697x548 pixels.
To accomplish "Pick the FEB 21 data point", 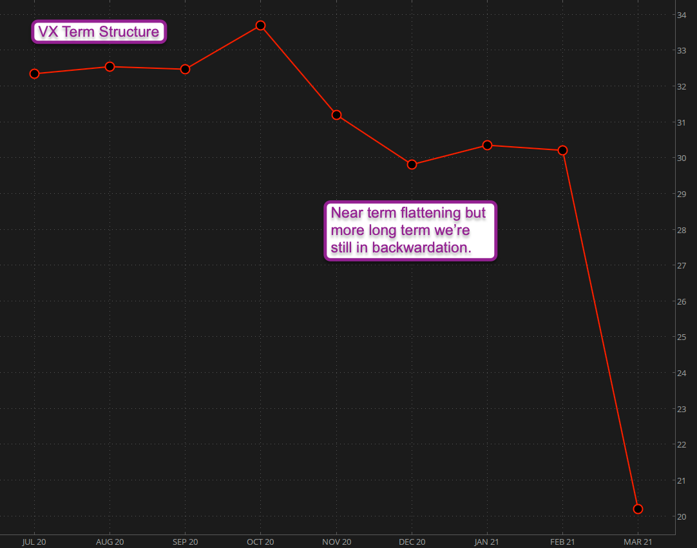I will tap(562, 151).
